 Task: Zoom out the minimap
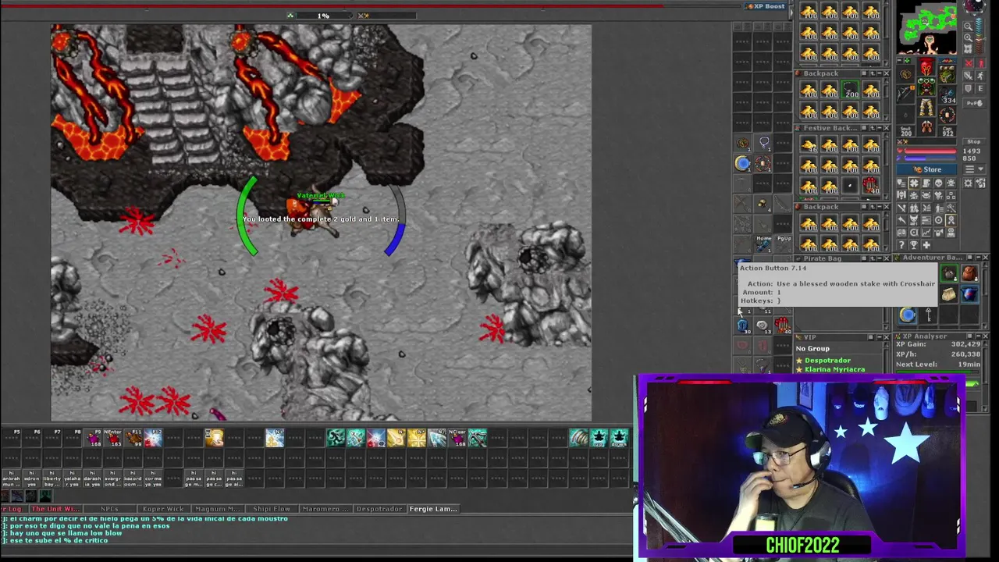(968, 26)
